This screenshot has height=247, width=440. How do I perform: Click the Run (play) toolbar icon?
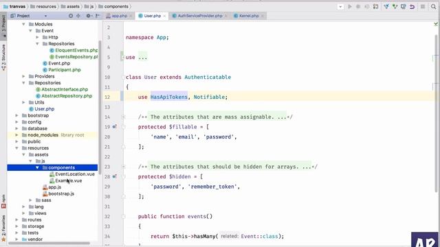350,6
